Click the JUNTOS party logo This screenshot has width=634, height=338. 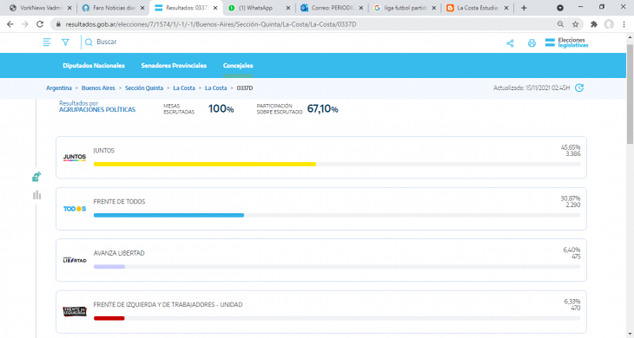point(75,158)
